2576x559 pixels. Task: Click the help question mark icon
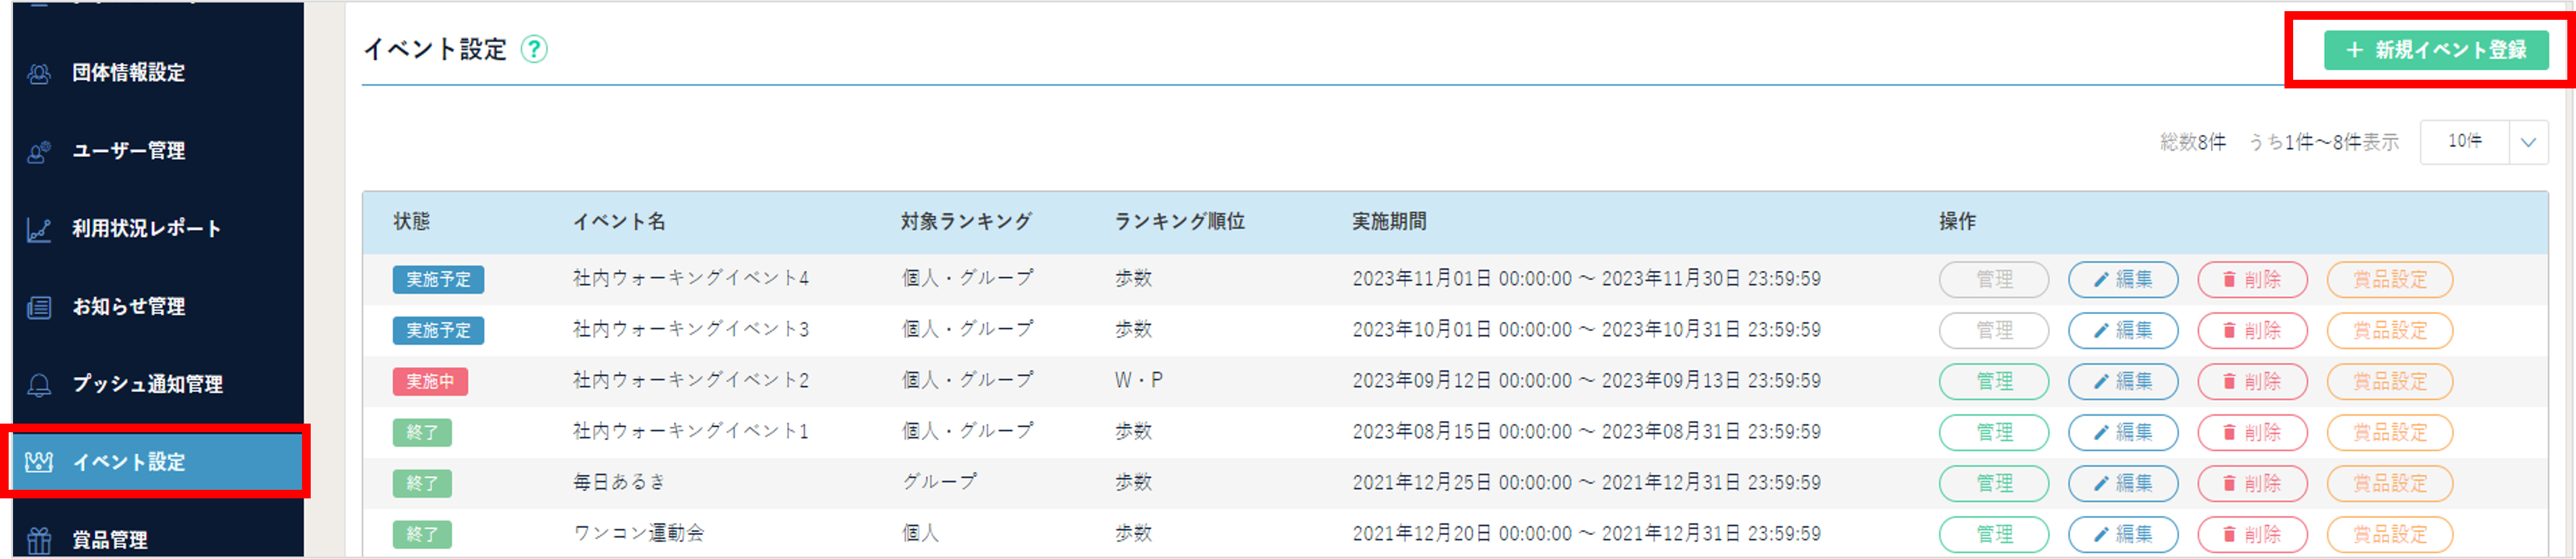coord(535,49)
